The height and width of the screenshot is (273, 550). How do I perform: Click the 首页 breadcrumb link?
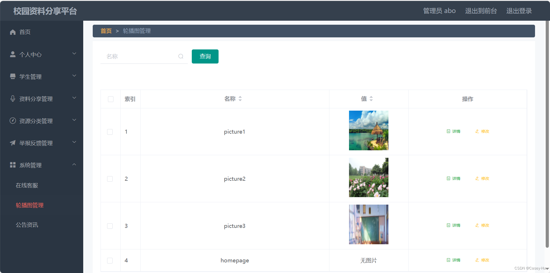[106, 31]
